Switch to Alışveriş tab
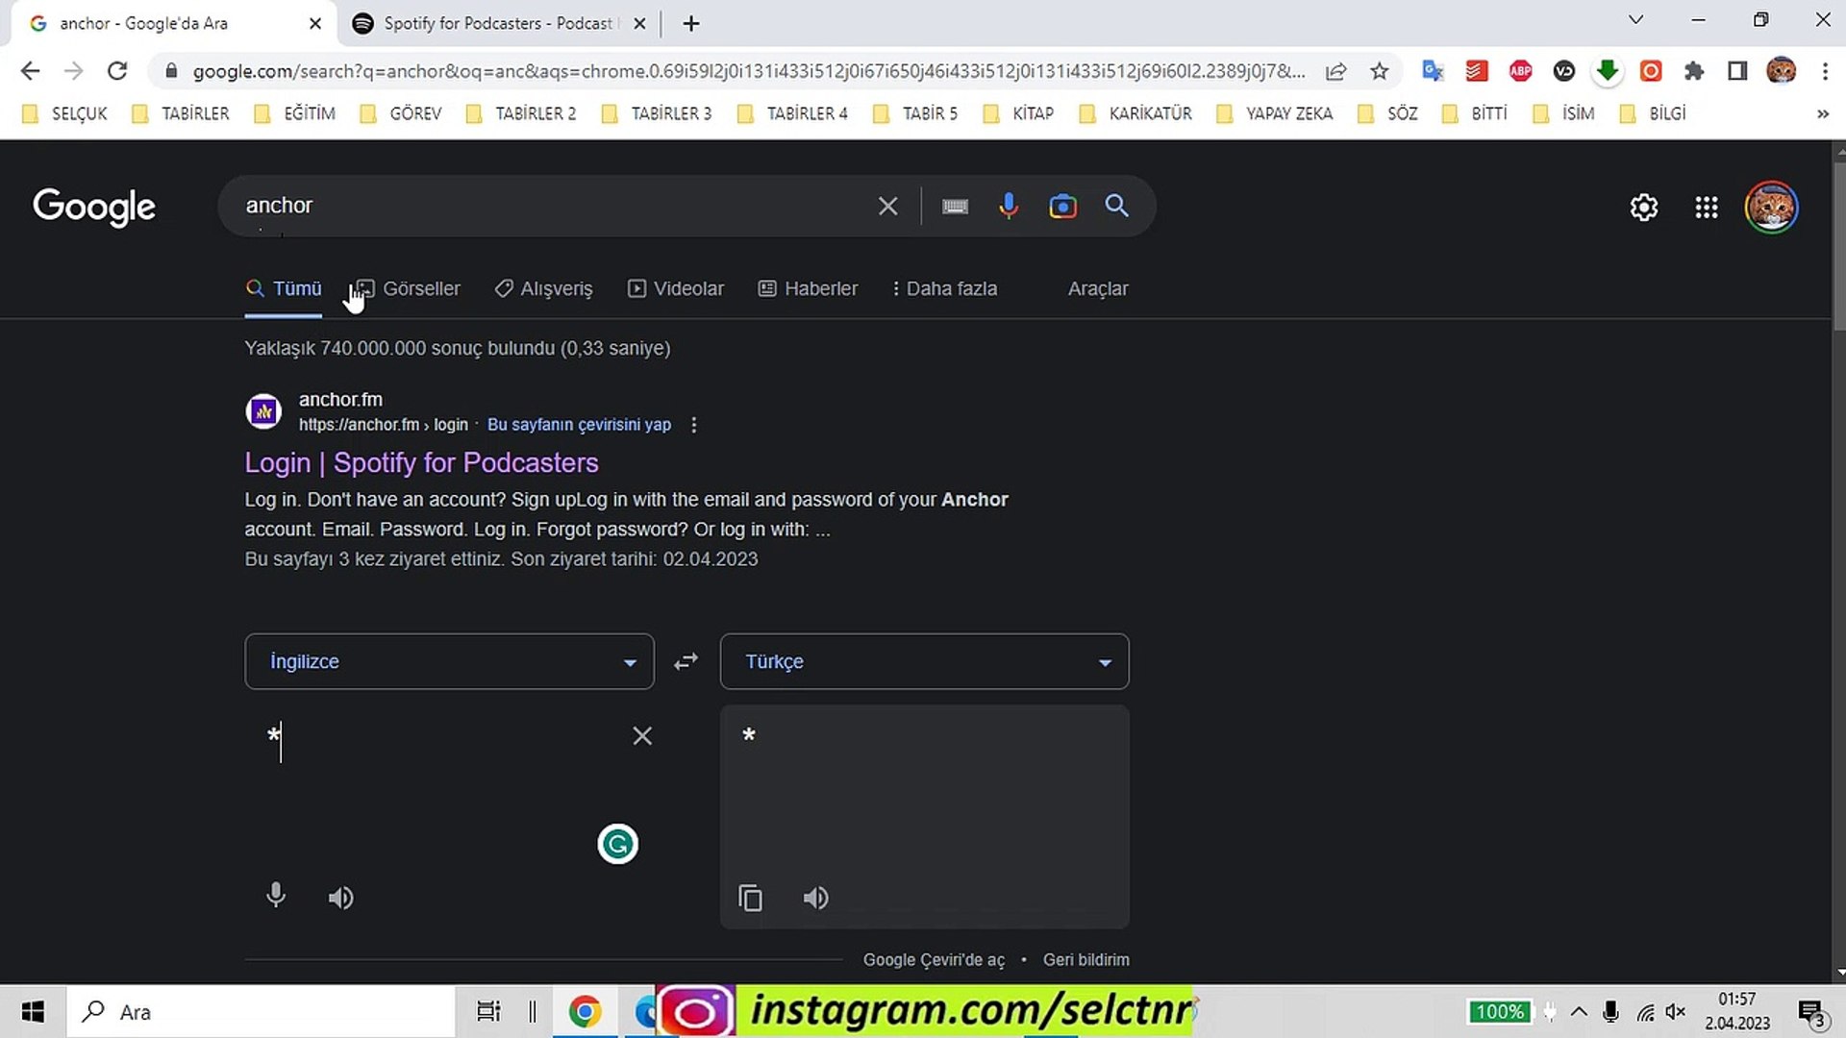This screenshot has height=1038, width=1846. pyautogui.click(x=543, y=288)
